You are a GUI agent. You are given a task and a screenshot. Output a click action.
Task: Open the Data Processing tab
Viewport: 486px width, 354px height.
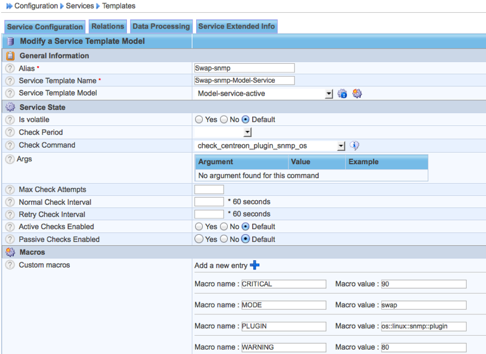[x=161, y=26]
